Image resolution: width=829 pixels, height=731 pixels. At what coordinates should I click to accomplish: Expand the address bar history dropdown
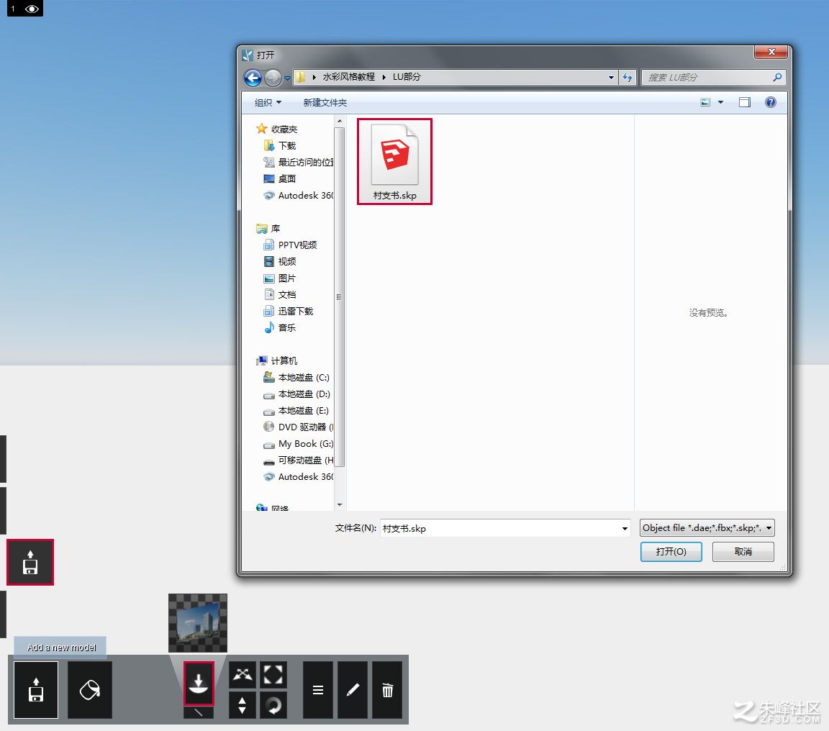[x=611, y=77]
